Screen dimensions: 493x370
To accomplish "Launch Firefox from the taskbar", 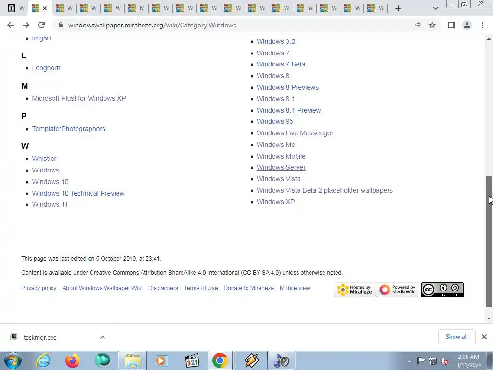I will 73,360.
